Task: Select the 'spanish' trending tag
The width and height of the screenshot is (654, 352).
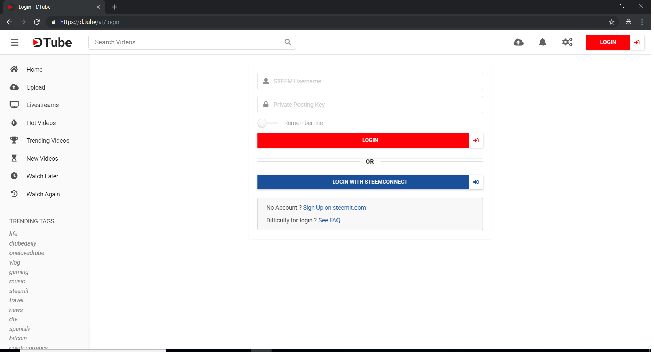Action: coord(19,329)
